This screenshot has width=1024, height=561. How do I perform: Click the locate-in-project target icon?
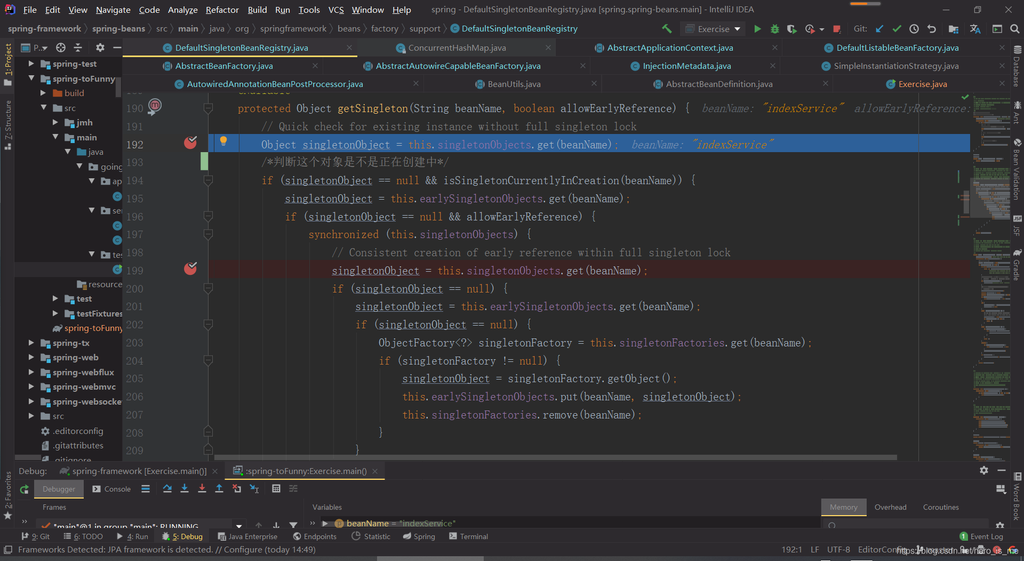click(61, 48)
